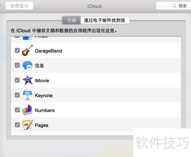Open the 通过电子邮件找到我 tab
Image resolution: width=191 pixels, height=157 pixels.
[105, 20]
